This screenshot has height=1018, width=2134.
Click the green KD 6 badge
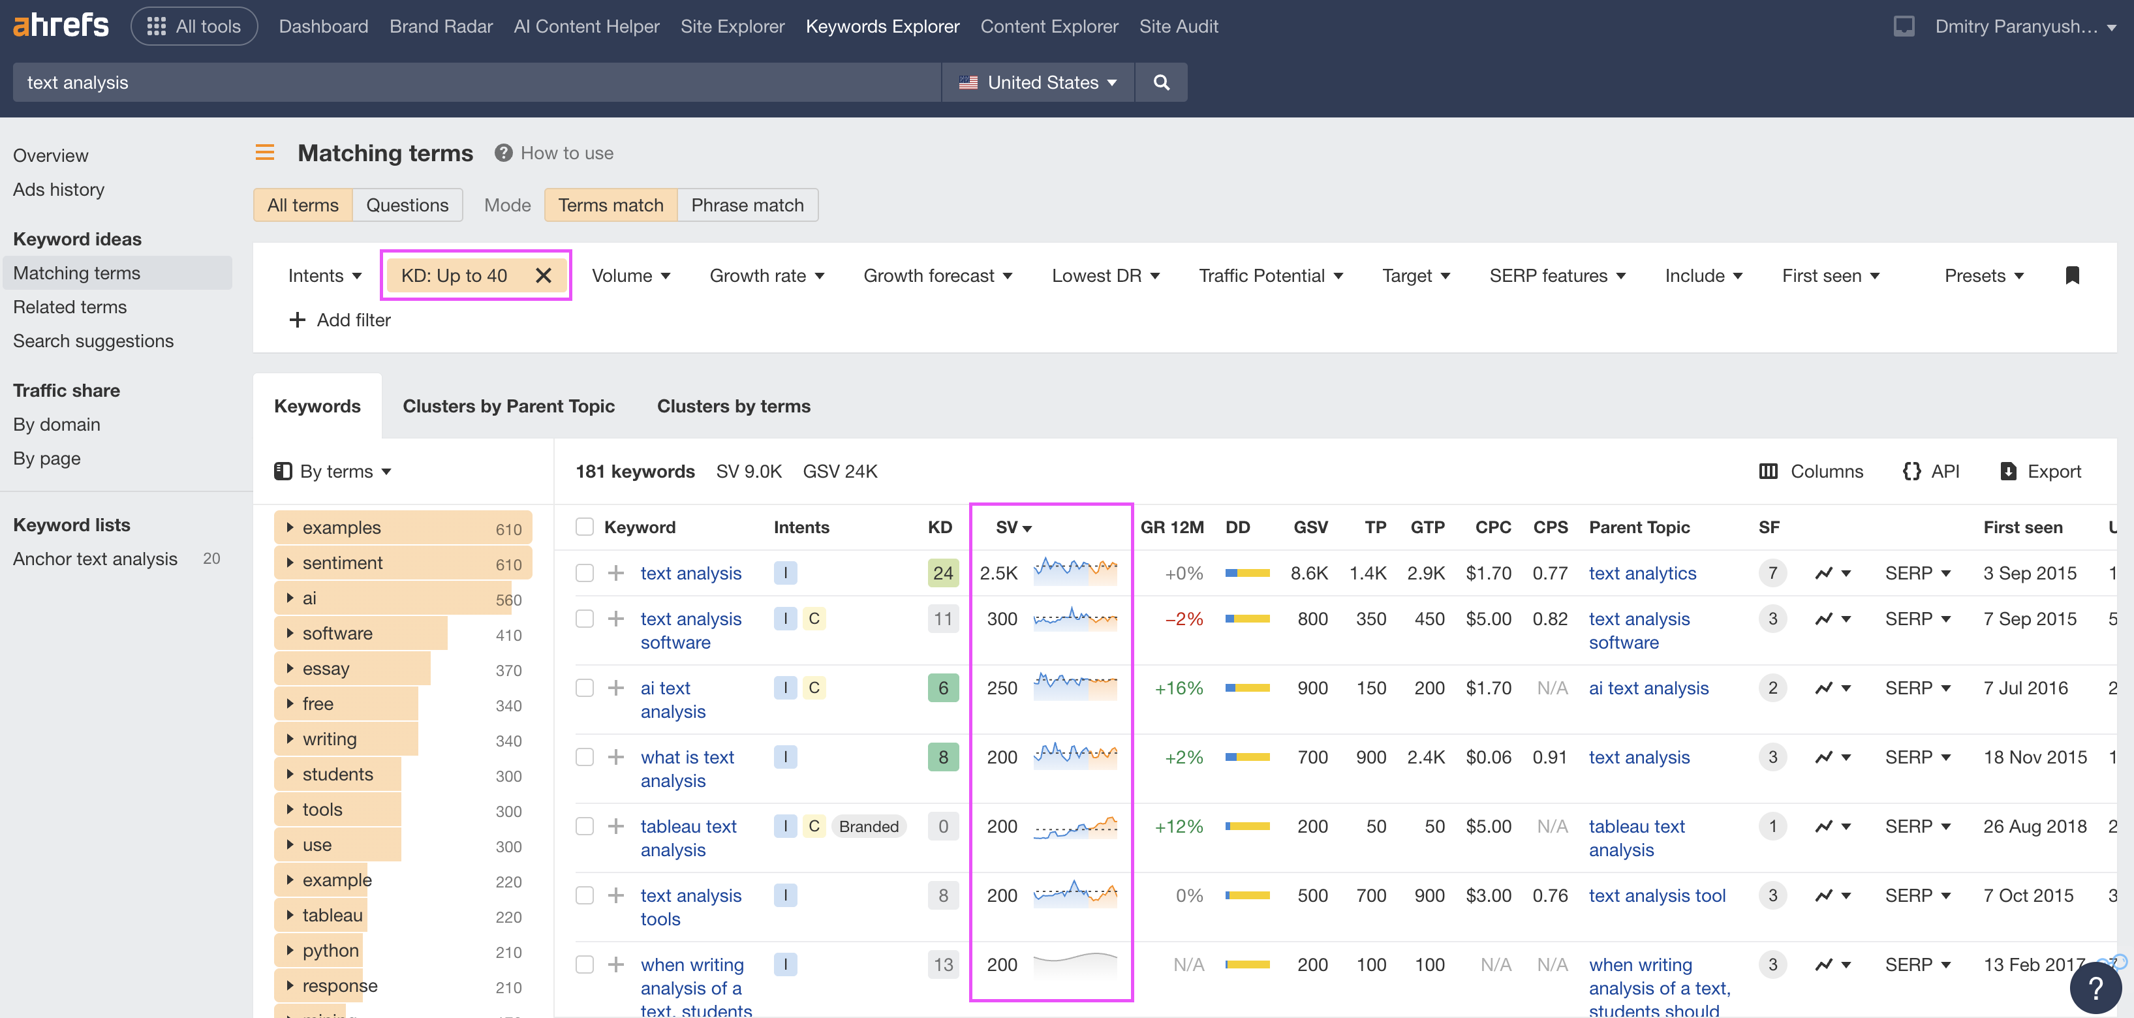[x=943, y=688]
